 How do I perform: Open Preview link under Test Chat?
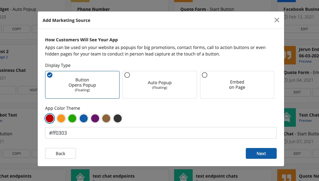(x=305, y=121)
